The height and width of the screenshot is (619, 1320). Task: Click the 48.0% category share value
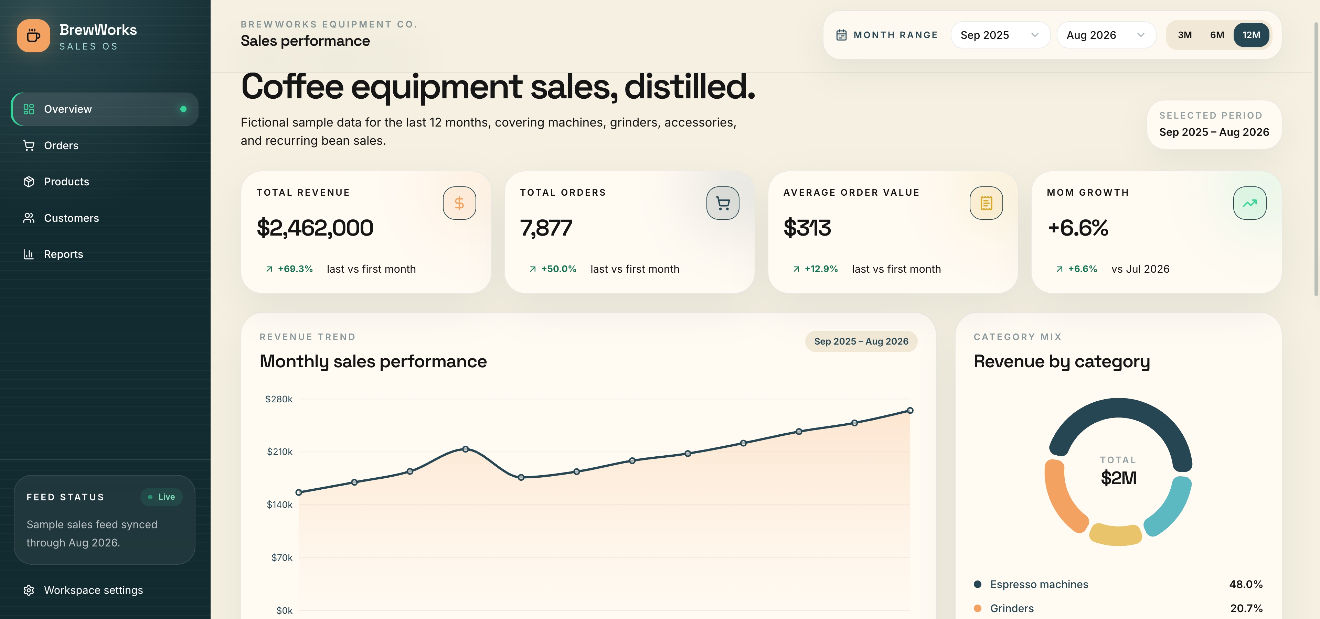[1246, 584]
